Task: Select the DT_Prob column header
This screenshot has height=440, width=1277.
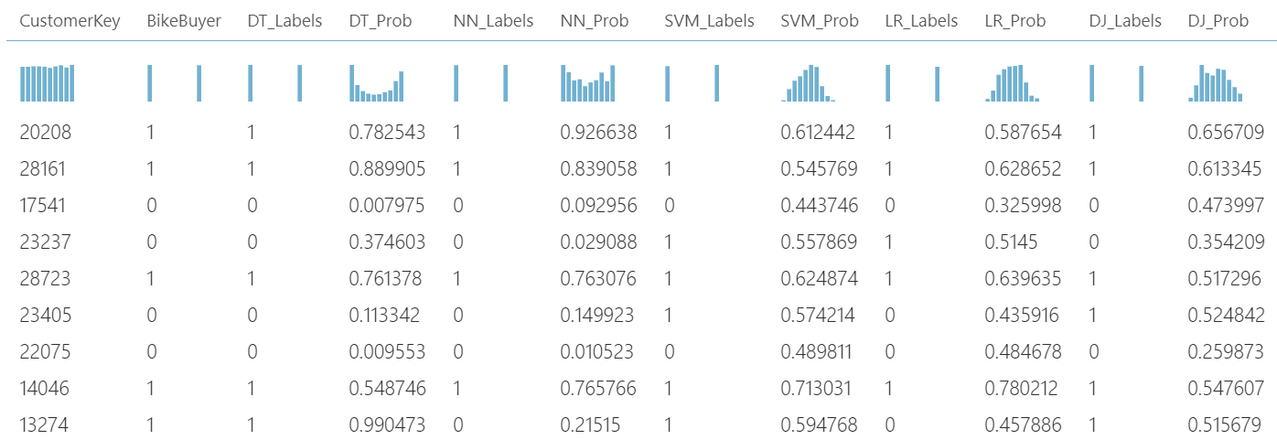Action: 381,21
